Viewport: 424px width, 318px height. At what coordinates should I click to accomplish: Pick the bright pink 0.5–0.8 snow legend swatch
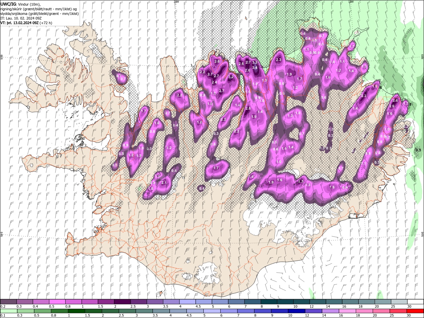[x=57, y=302]
